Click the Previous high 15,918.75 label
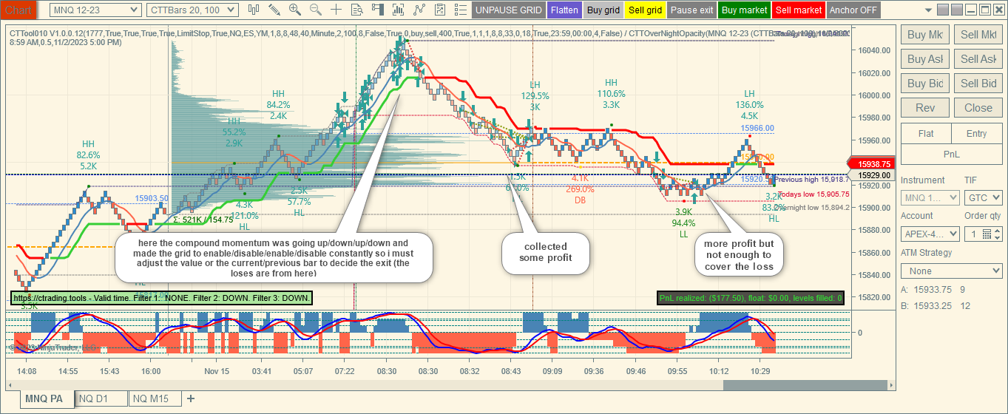This screenshot has height=414, width=1008. point(813,180)
